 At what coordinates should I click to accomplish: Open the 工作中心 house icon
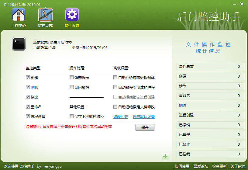19,15
